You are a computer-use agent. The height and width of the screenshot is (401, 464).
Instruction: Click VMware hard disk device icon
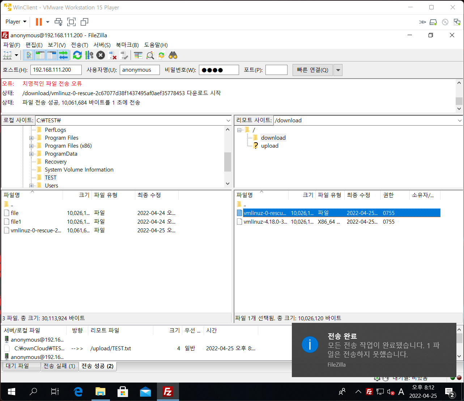[433, 22]
